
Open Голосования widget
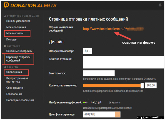pos(14,94)
